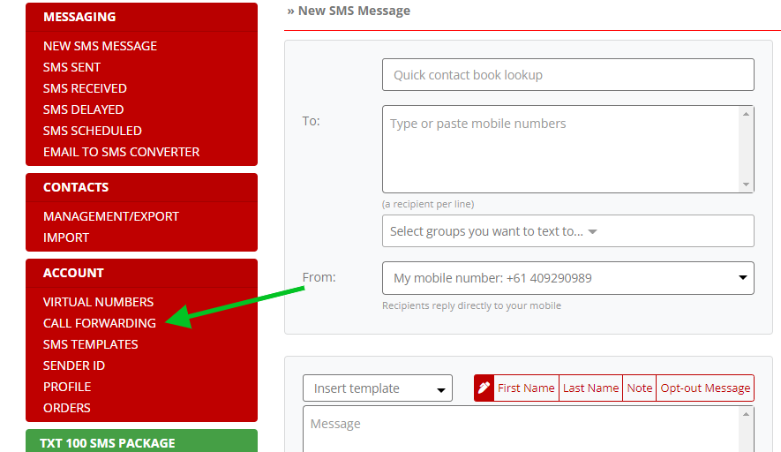Open SMS Delayed list
This screenshot has width=781, height=452.
tap(83, 109)
